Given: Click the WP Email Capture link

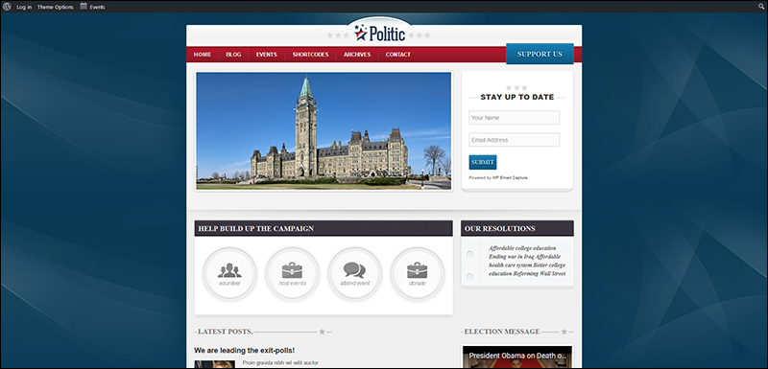Looking at the screenshot, I should tap(510, 177).
